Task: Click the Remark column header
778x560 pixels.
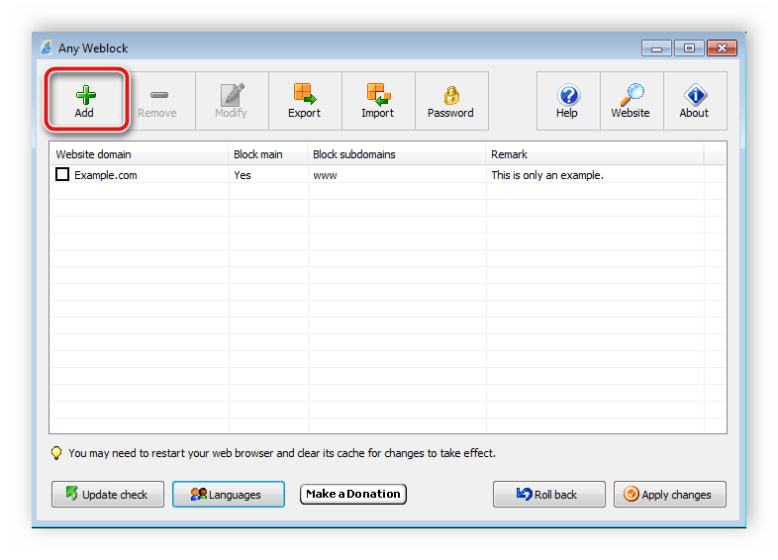Action: [x=595, y=154]
